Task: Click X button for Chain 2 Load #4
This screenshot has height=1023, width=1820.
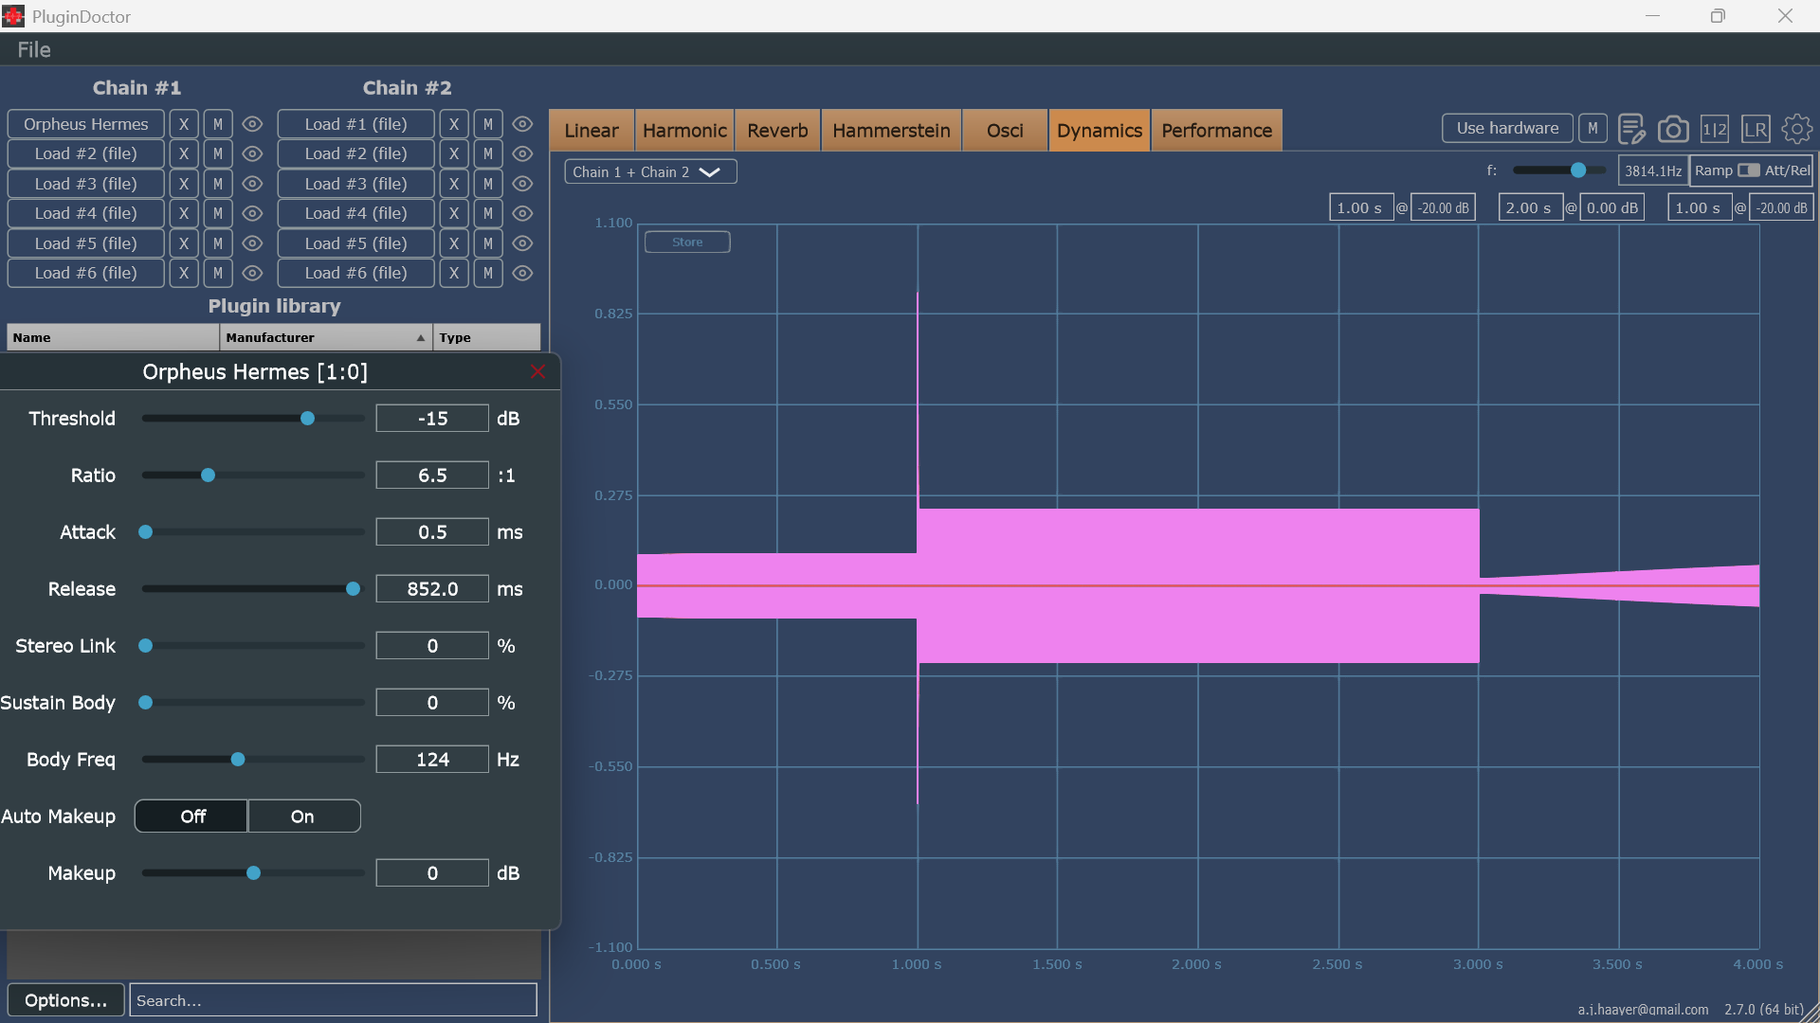Action: click(x=454, y=213)
